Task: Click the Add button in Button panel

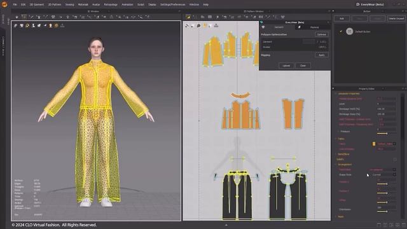Action: (342, 18)
